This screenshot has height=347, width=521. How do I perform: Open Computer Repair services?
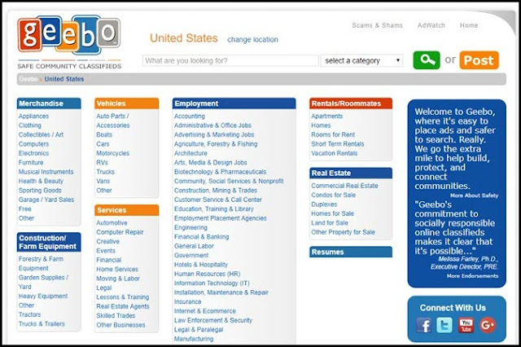click(120, 232)
